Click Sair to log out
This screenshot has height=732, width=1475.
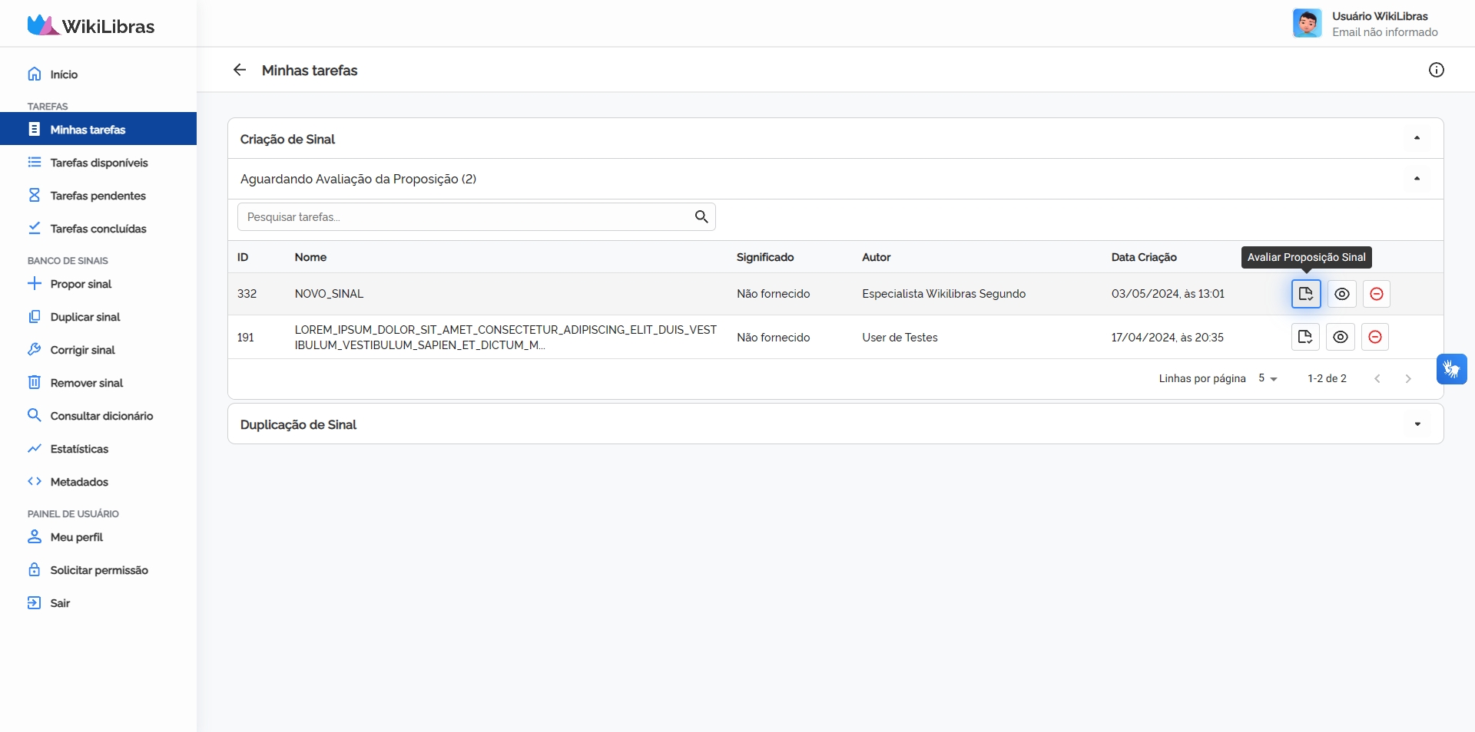click(60, 603)
